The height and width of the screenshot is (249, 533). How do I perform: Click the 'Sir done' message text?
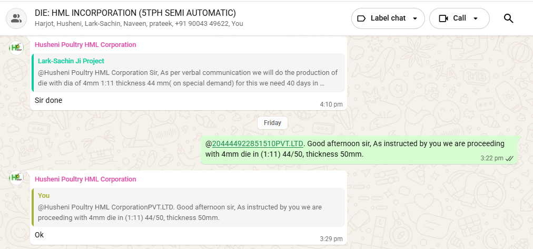click(48, 100)
